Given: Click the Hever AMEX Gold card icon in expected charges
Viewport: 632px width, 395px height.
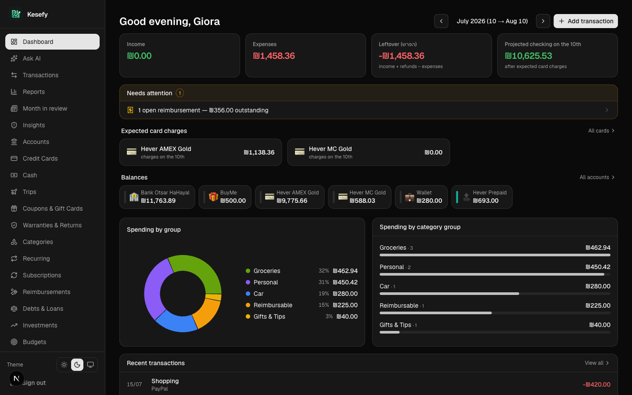Looking at the screenshot, I should pos(132,152).
